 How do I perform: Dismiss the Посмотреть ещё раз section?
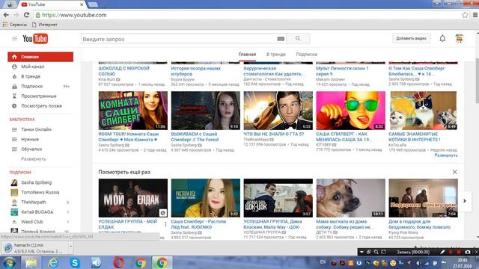pos(454,172)
